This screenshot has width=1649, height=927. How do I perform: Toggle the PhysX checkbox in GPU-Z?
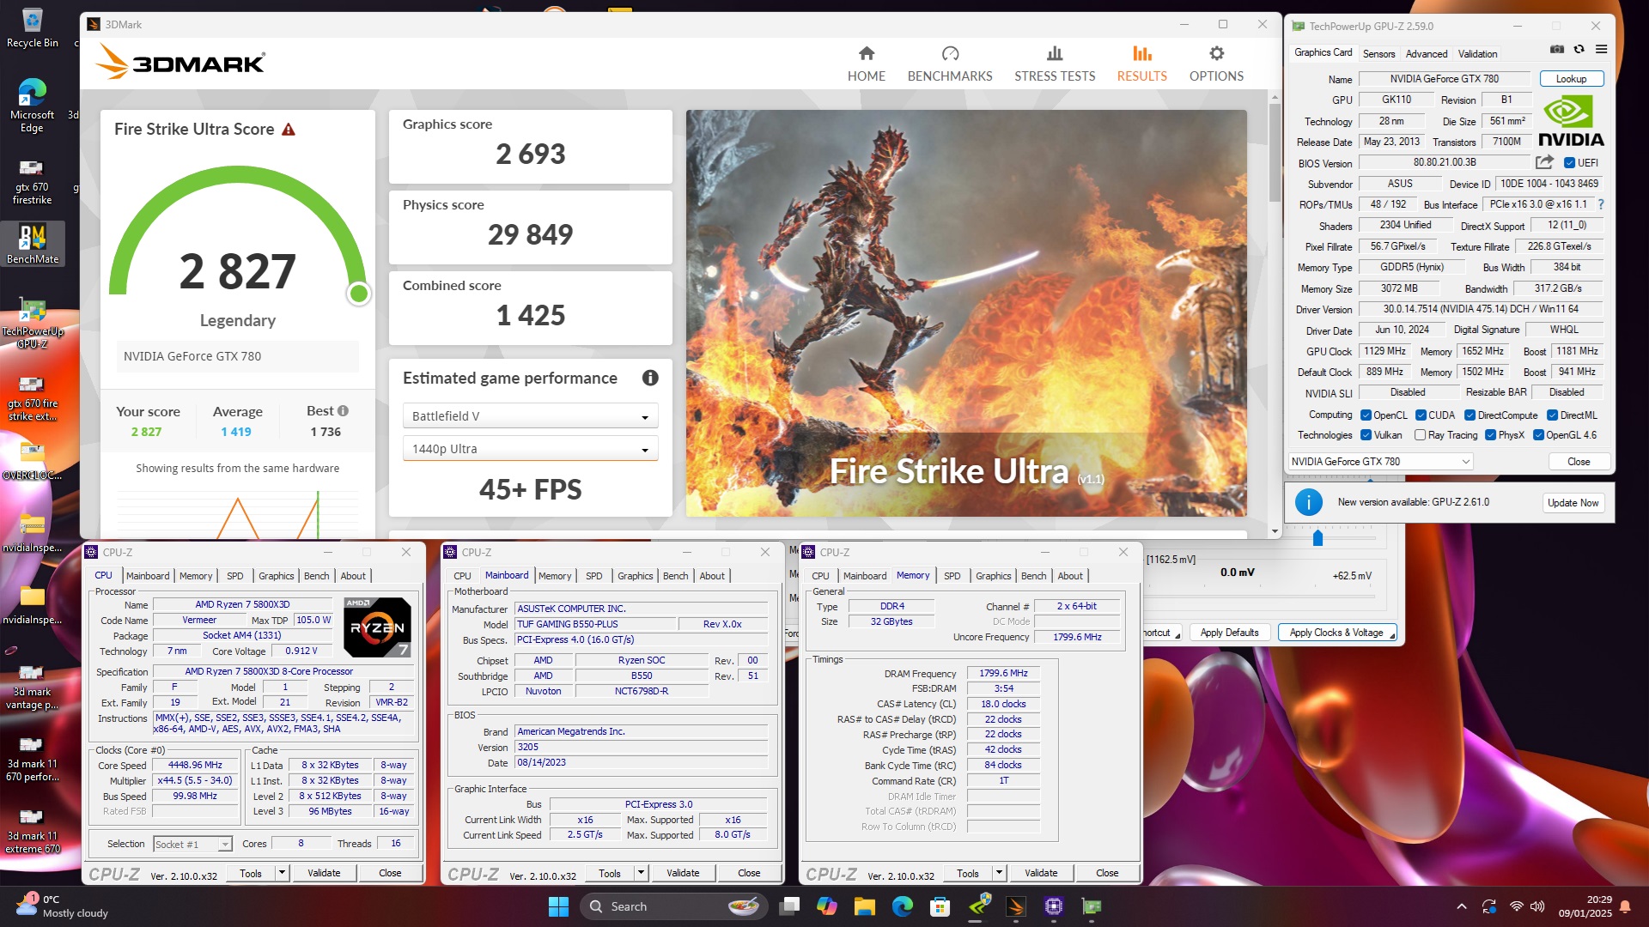(x=1490, y=435)
